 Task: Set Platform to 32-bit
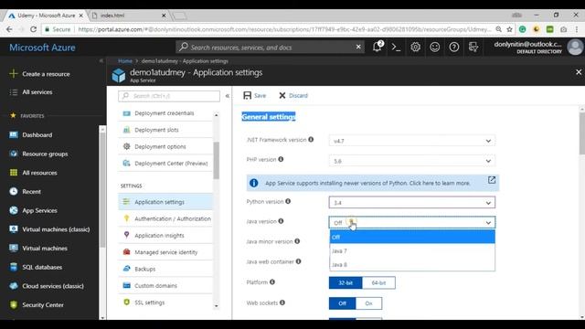tap(346, 282)
